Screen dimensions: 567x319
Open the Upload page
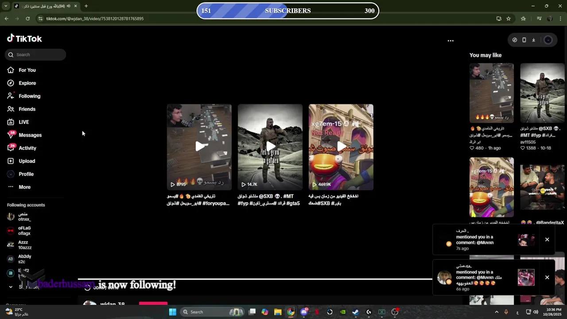pyautogui.click(x=21, y=161)
